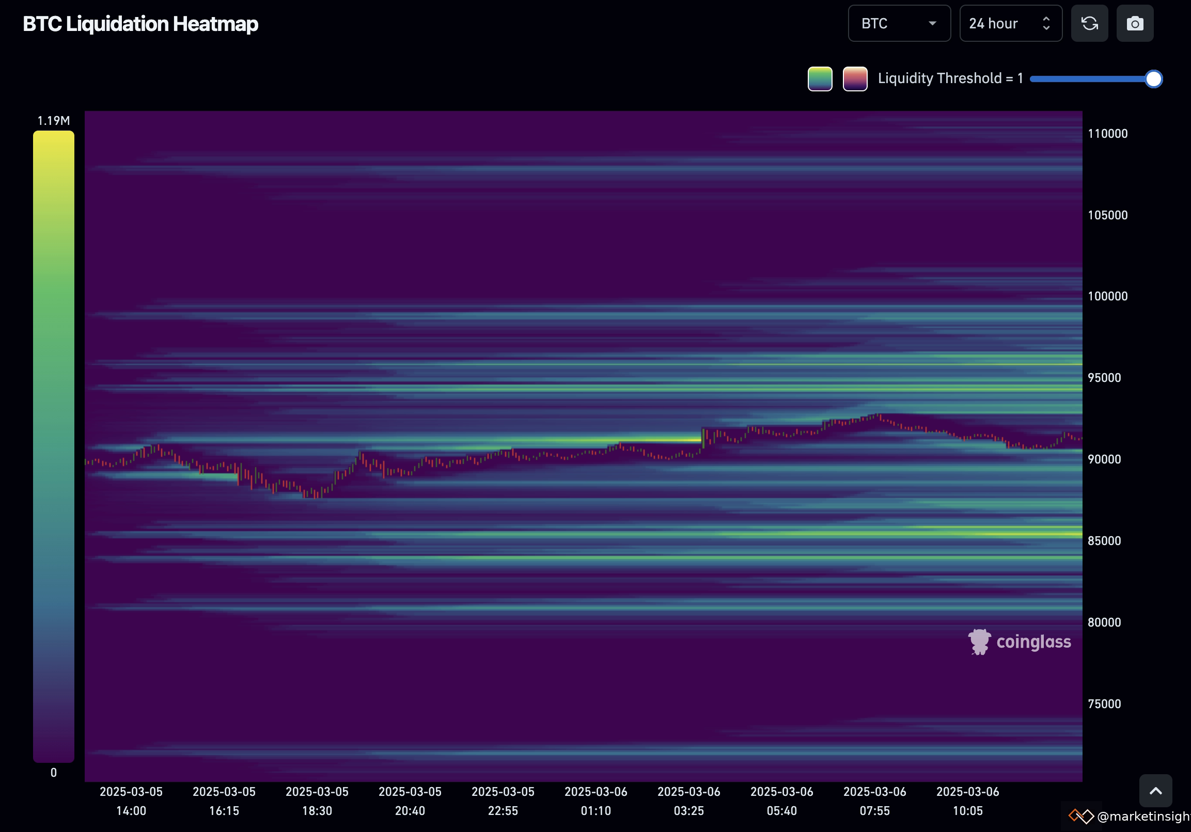The image size is (1191, 832).
Task: Click the 2025-03-05 18:30 time label
Action: coord(317,802)
